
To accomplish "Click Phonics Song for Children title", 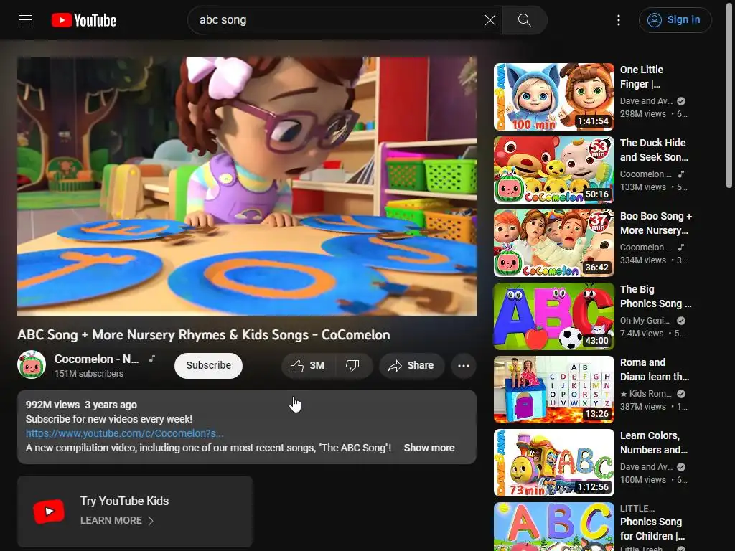I will click(652, 529).
